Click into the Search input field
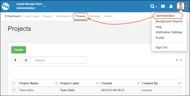The image size is (190, 96). click(58, 60)
